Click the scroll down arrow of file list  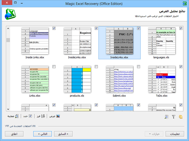point(8,109)
